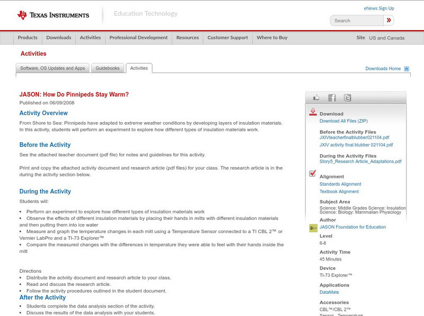Screen dimensions: 424x316
Task: Click the Standards Alignment link
Action: pos(340,184)
